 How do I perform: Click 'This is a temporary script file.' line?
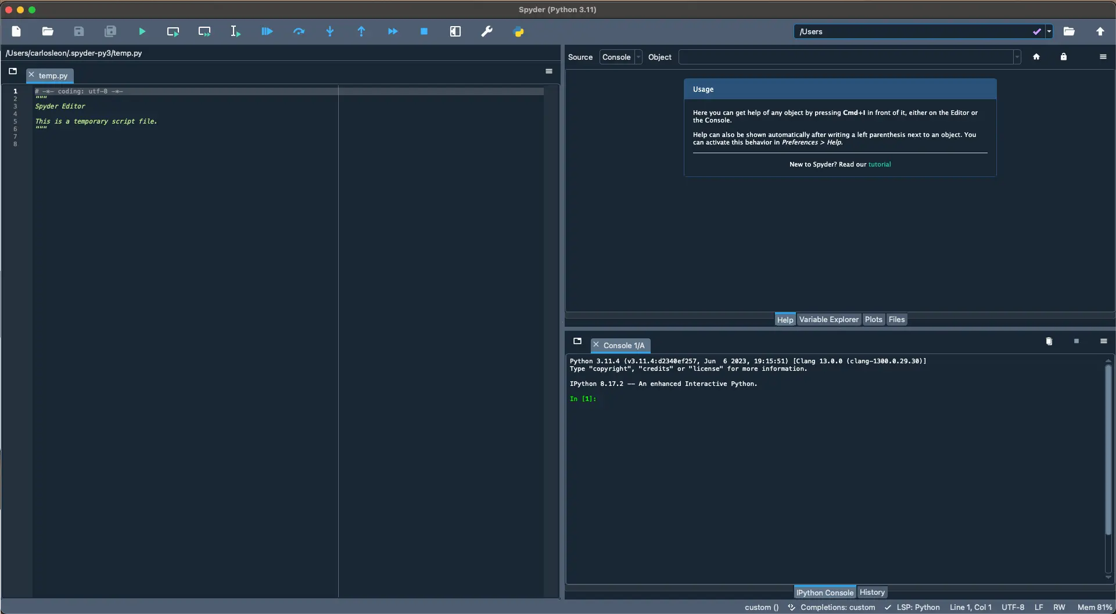[x=96, y=121]
